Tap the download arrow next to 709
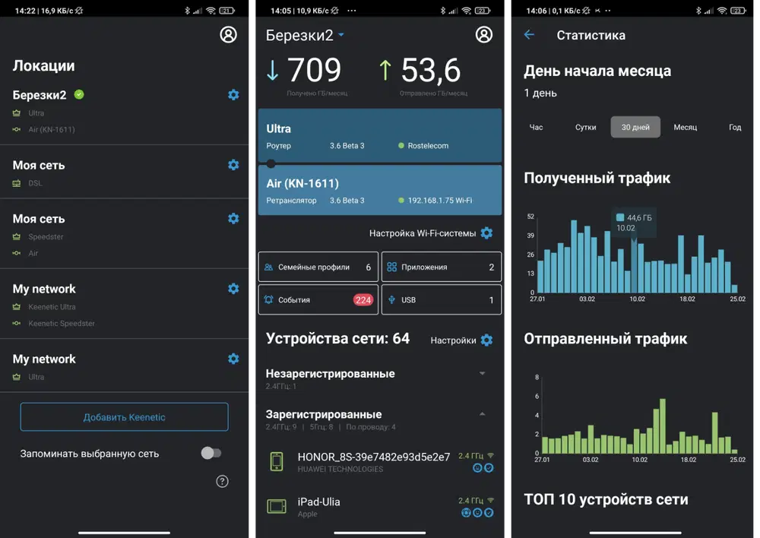760x538 pixels. (273, 70)
